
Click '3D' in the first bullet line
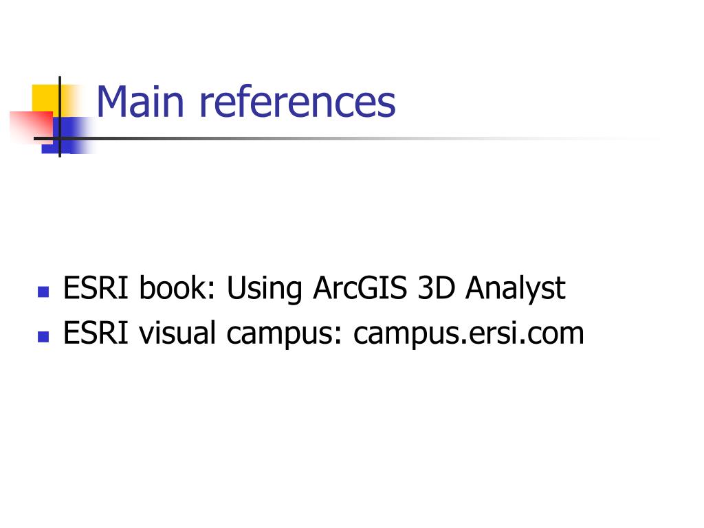tap(436, 287)
